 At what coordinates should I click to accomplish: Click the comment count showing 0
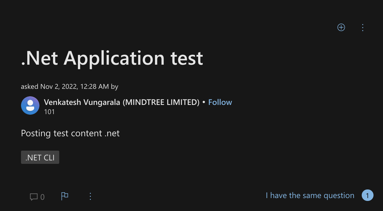click(43, 197)
